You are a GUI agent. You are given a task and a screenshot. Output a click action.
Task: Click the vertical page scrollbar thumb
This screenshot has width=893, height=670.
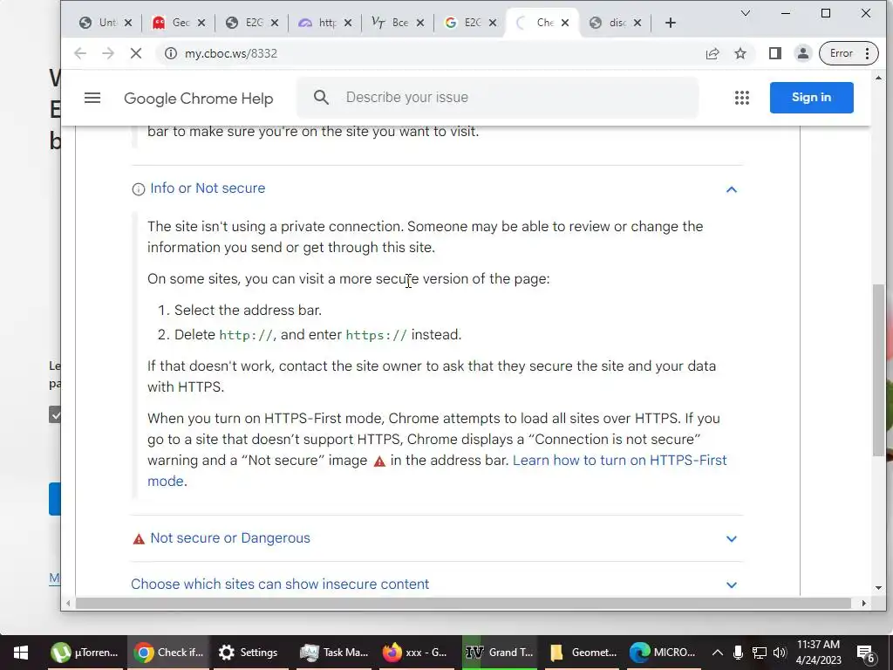[878, 369]
